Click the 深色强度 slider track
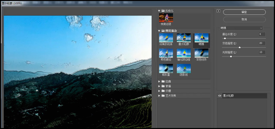This screenshot has width=275, height=129. coord(244,48)
